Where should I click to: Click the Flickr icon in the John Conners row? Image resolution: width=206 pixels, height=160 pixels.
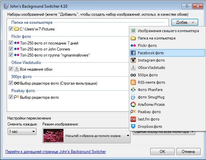tap(17, 49)
